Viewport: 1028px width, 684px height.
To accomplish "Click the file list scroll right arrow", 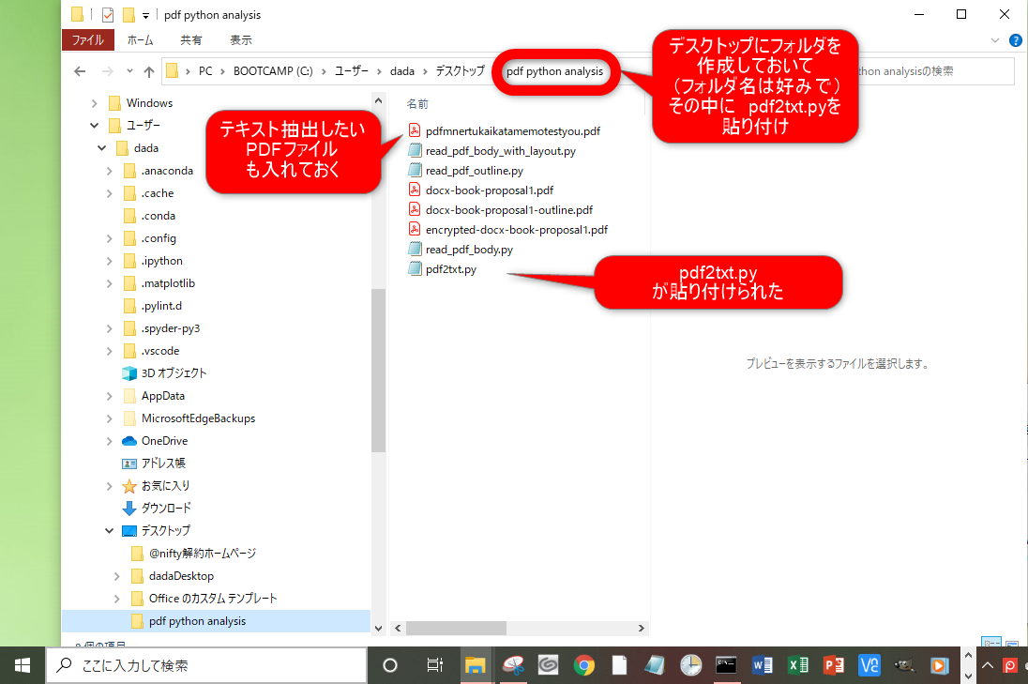I will (x=642, y=629).
